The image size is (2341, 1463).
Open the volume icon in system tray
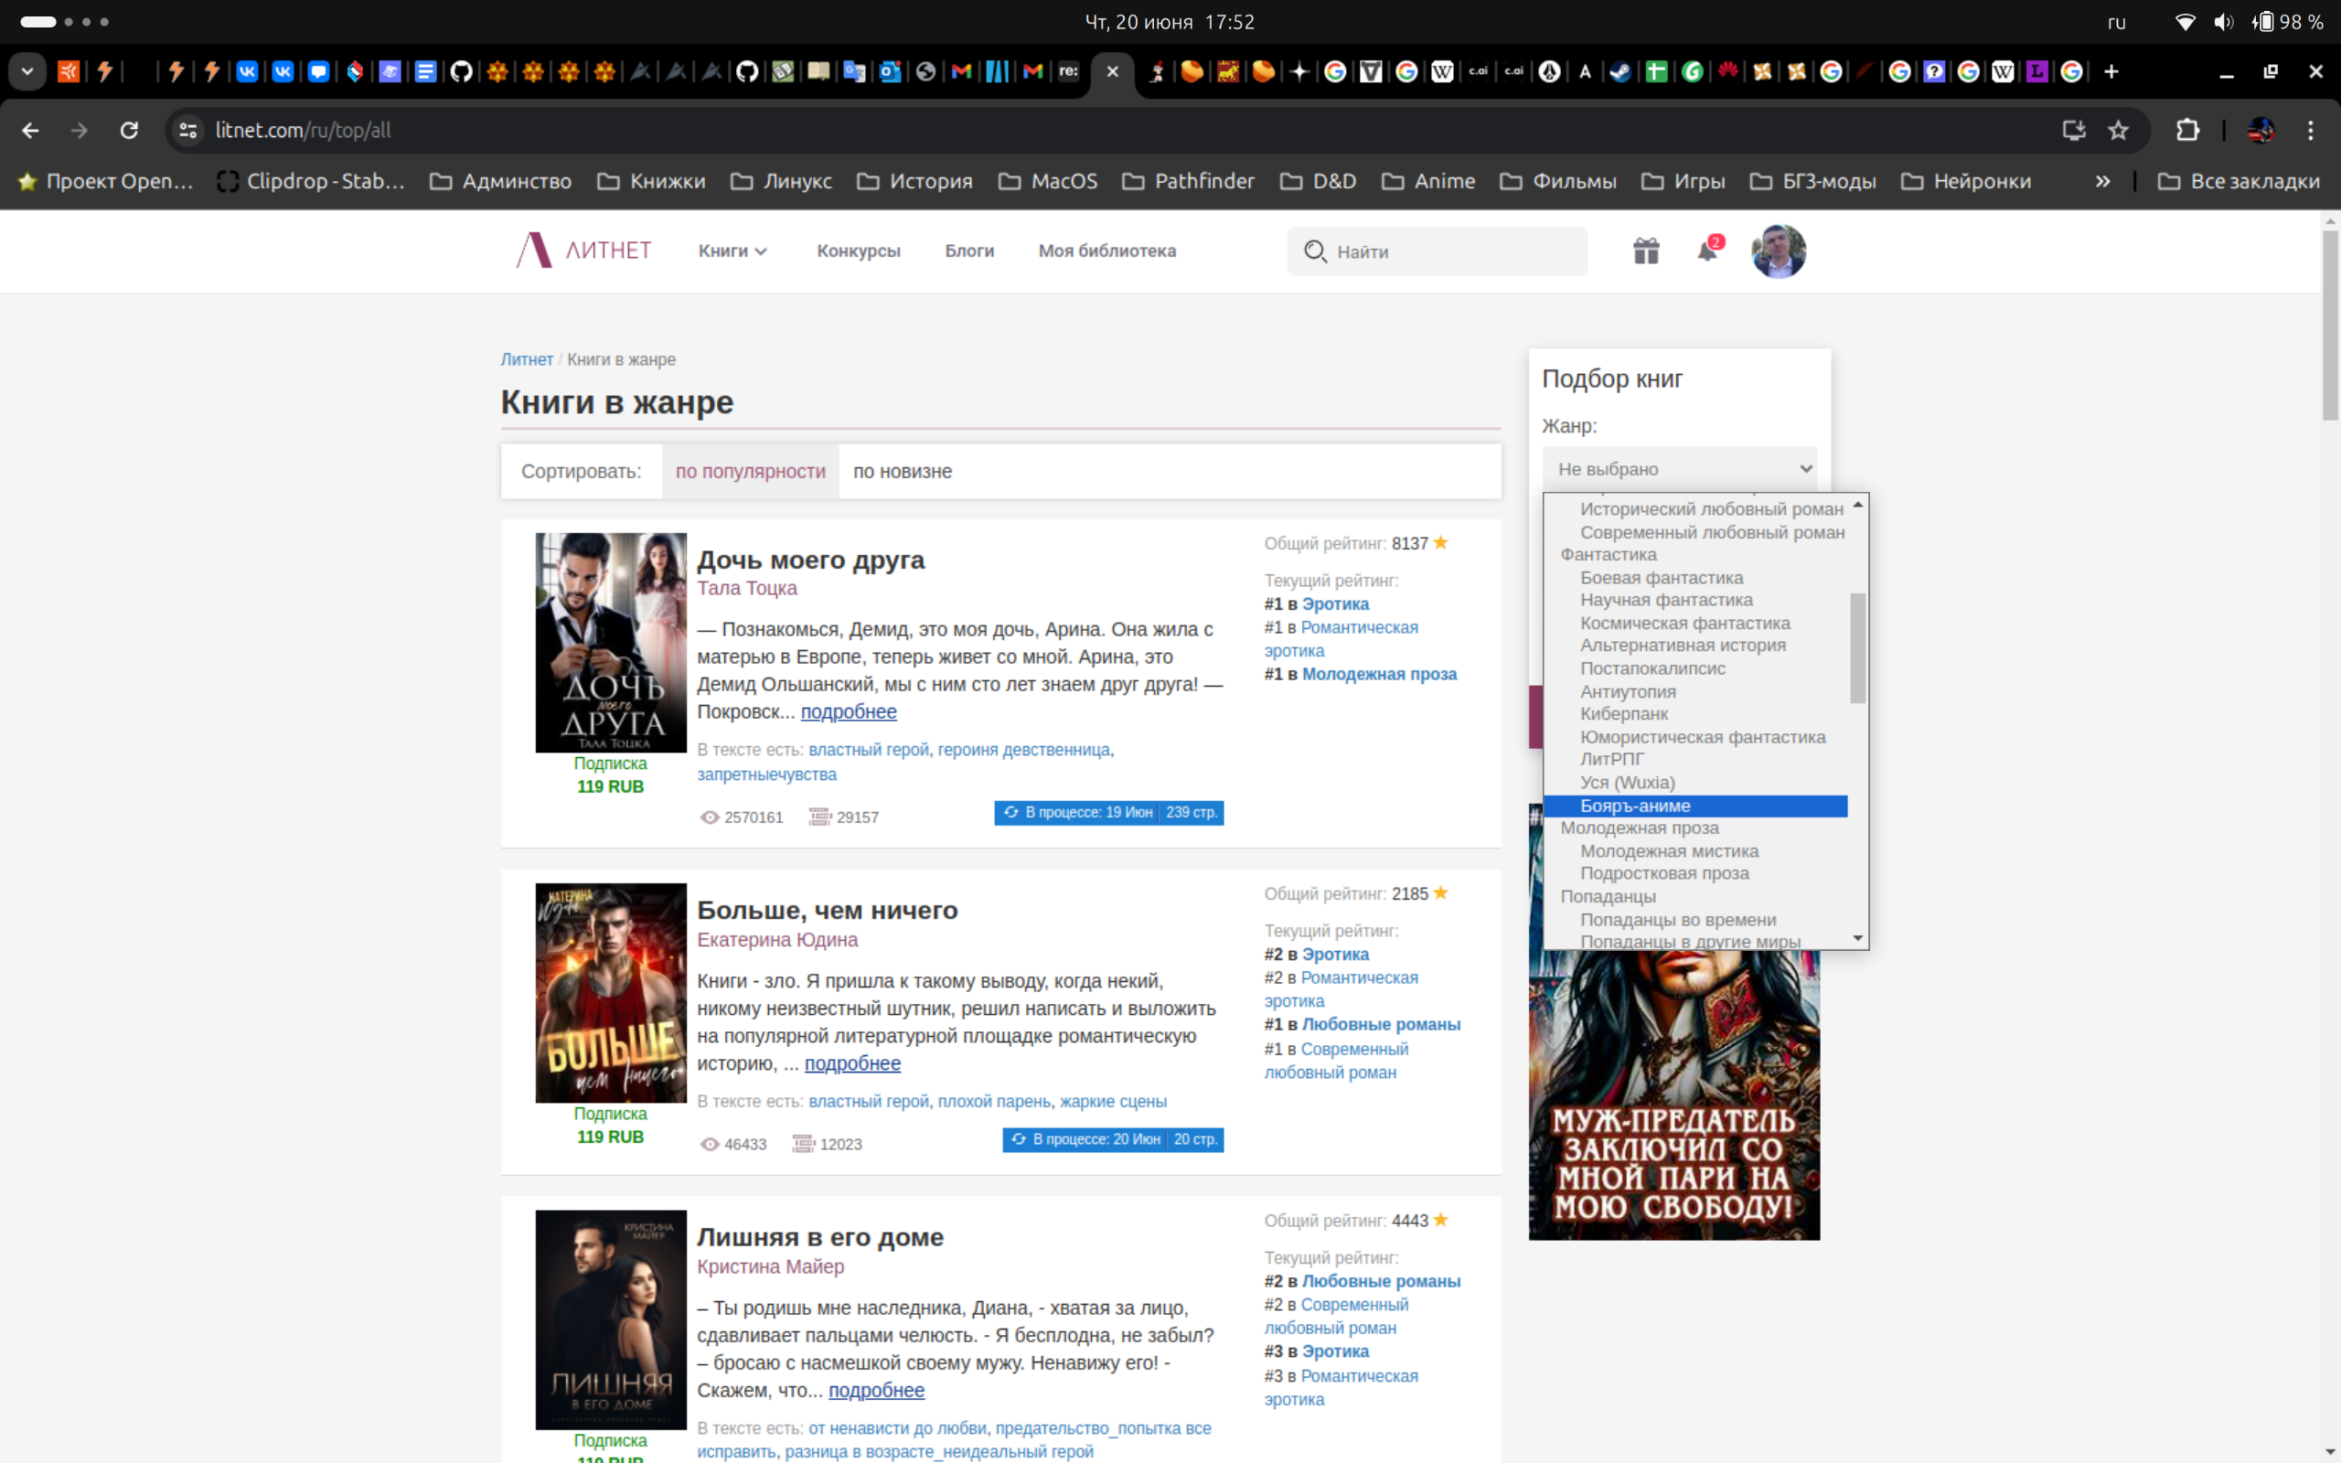point(2223,21)
